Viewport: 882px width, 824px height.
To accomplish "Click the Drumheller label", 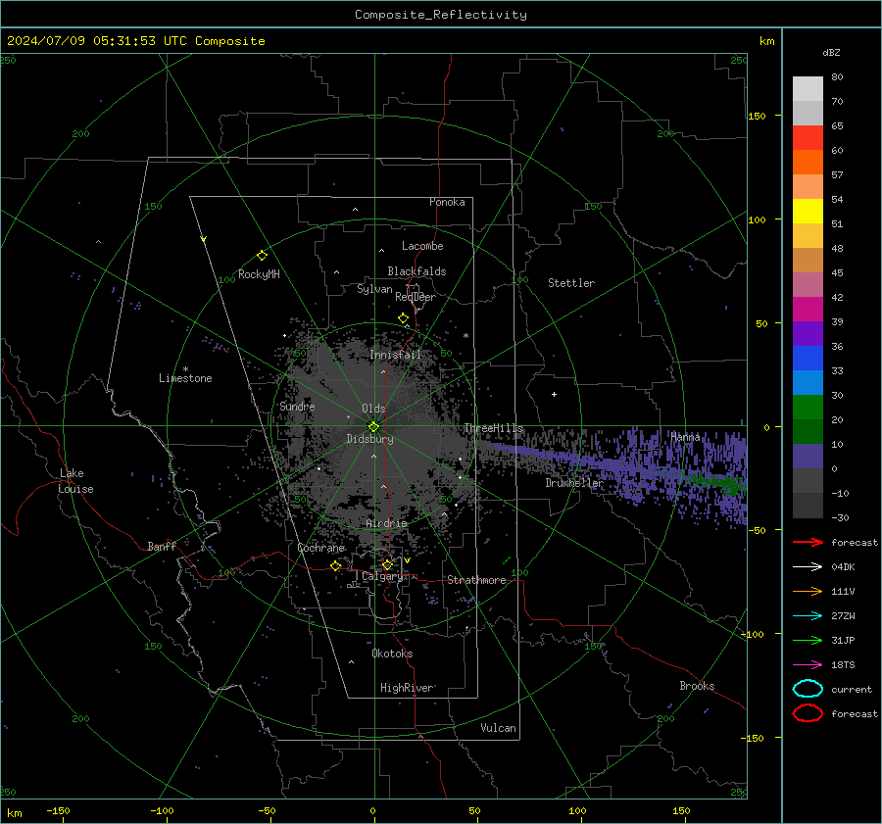I will point(574,483).
